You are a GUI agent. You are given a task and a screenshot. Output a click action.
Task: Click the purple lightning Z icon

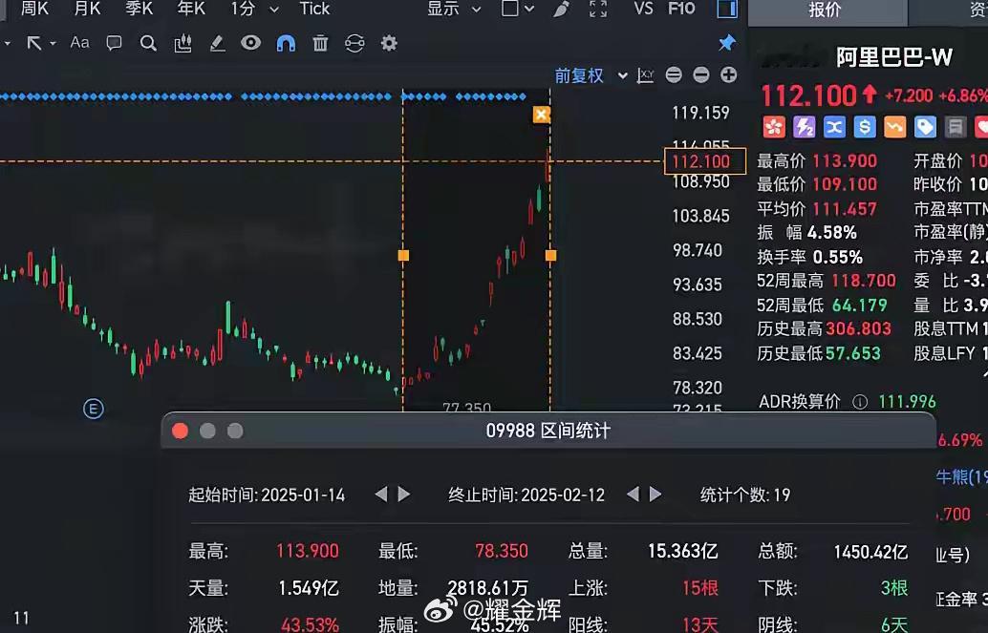point(804,127)
